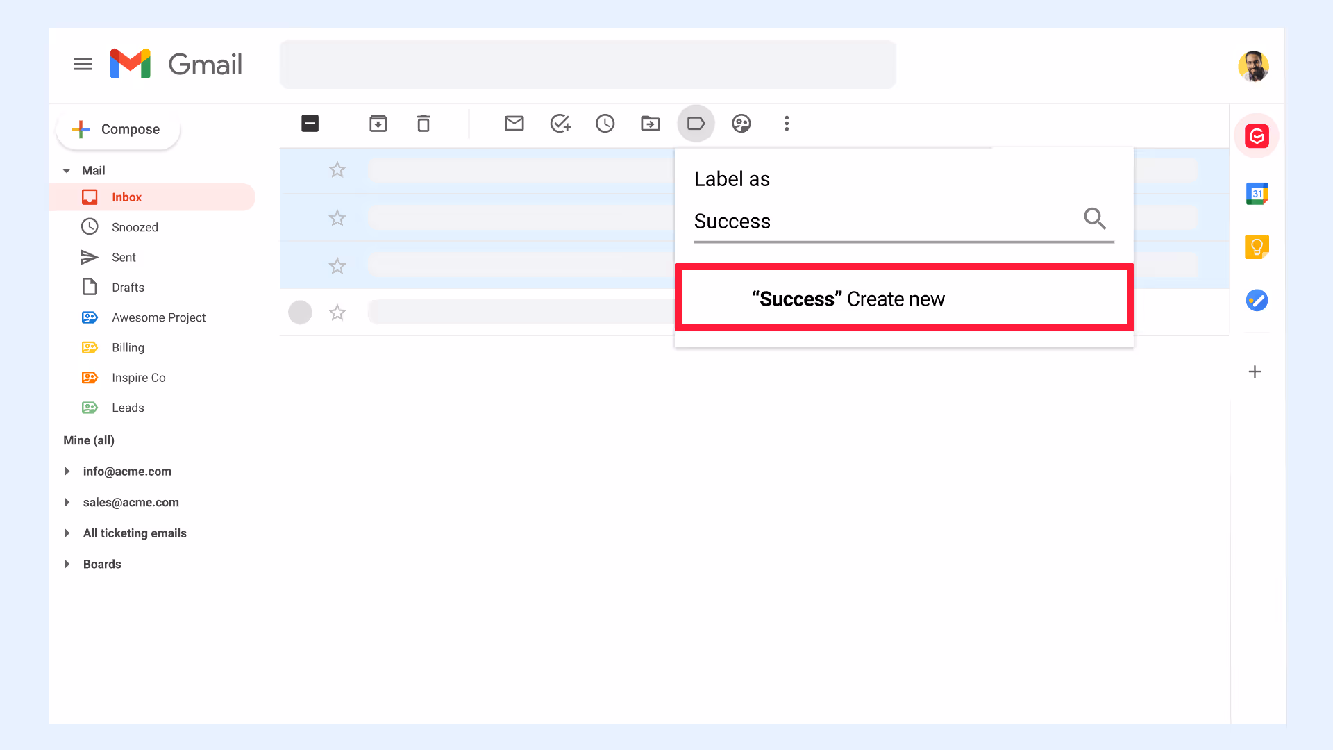Image resolution: width=1333 pixels, height=750 pixels.
Task: Toggle the select-all checkbox in toolbar
Action: point(310,124)
